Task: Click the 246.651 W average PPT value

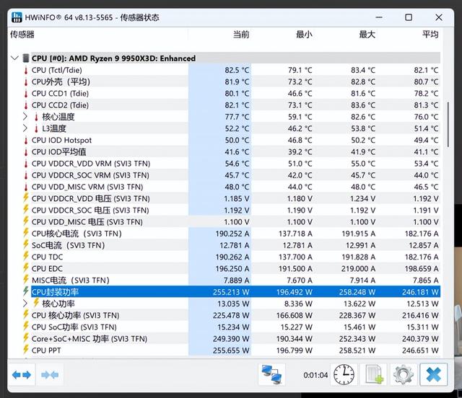Action: [420, 350]
